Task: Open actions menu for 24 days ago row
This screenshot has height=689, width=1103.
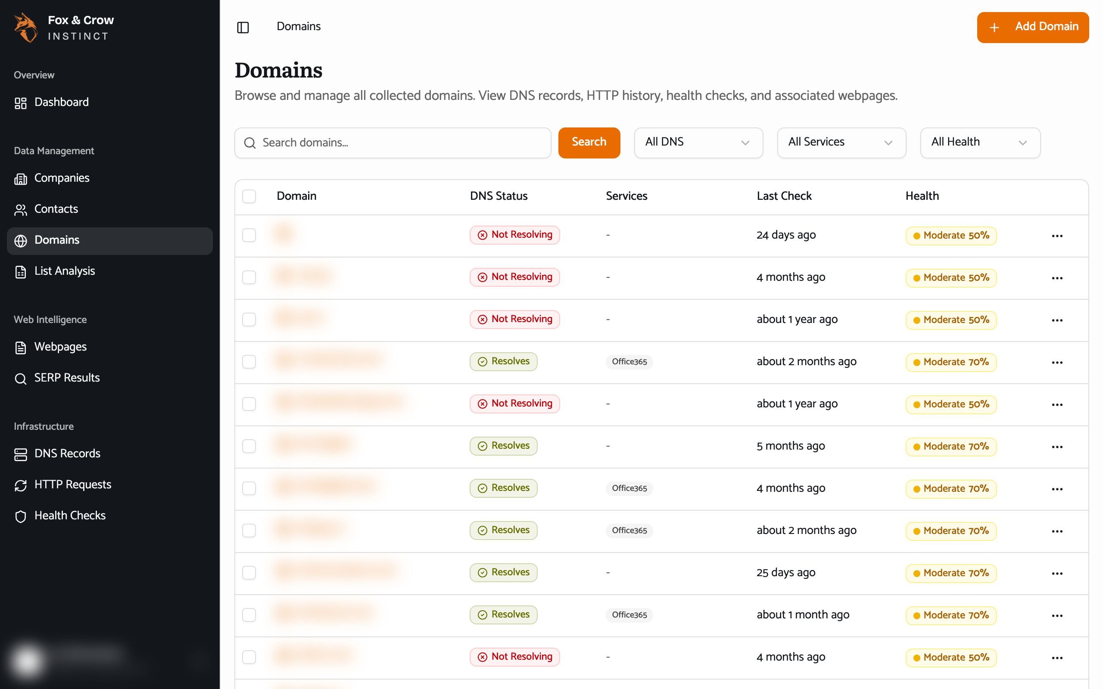Action: pos(1057,236)
